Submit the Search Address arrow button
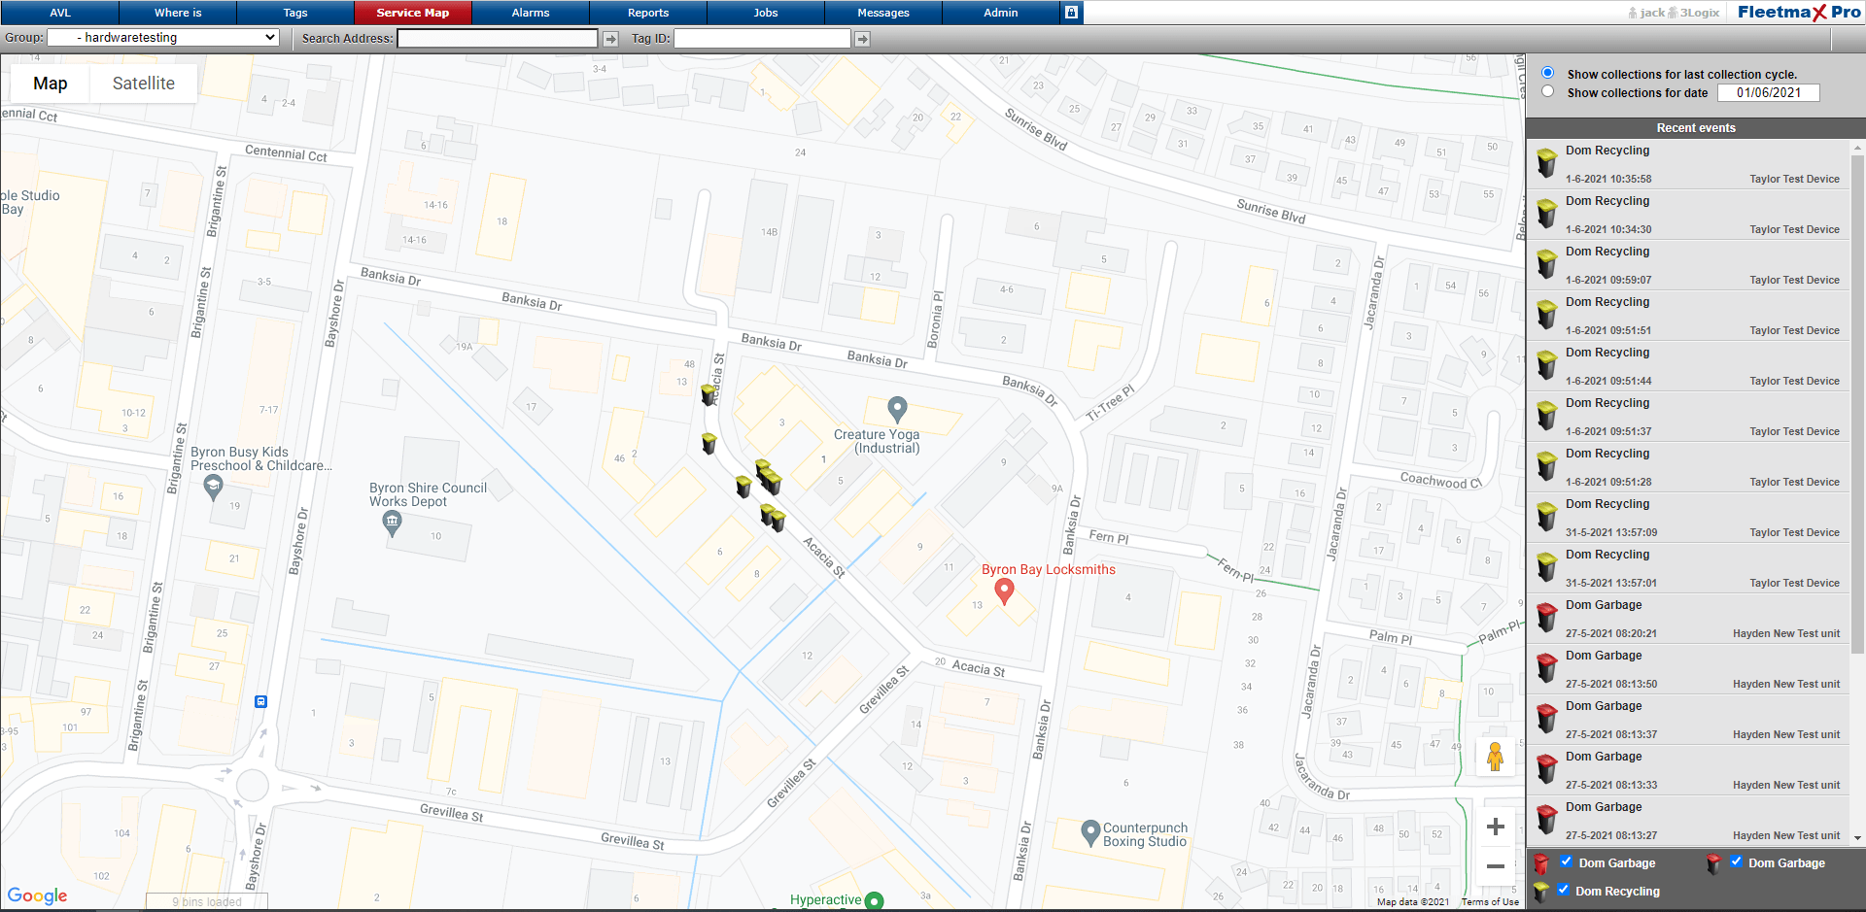 610,39
